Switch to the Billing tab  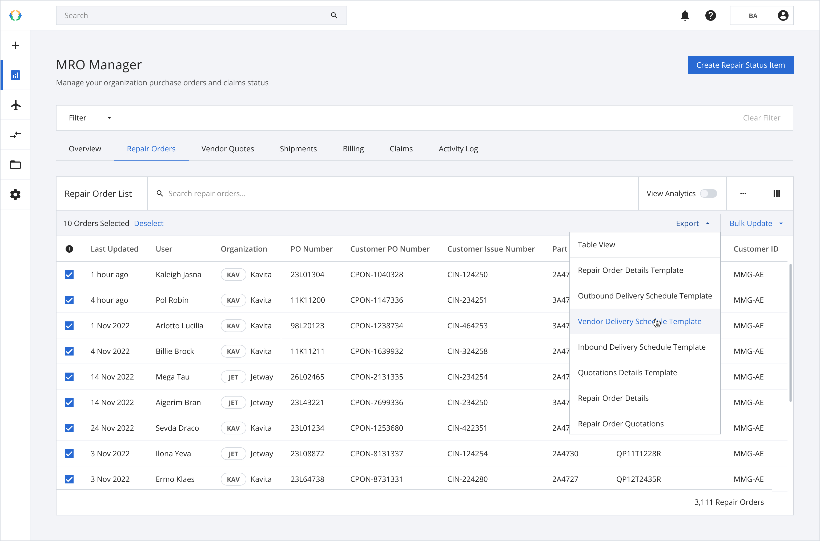coord(353,149)
